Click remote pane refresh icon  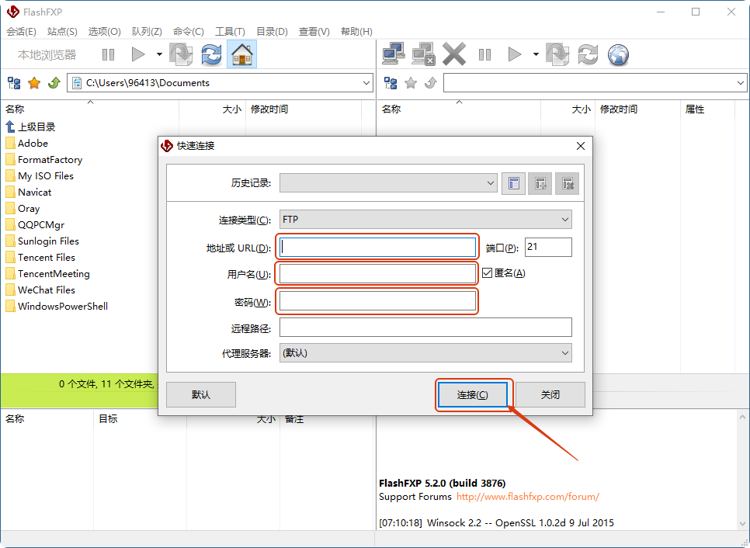click(x=588, y=54)
